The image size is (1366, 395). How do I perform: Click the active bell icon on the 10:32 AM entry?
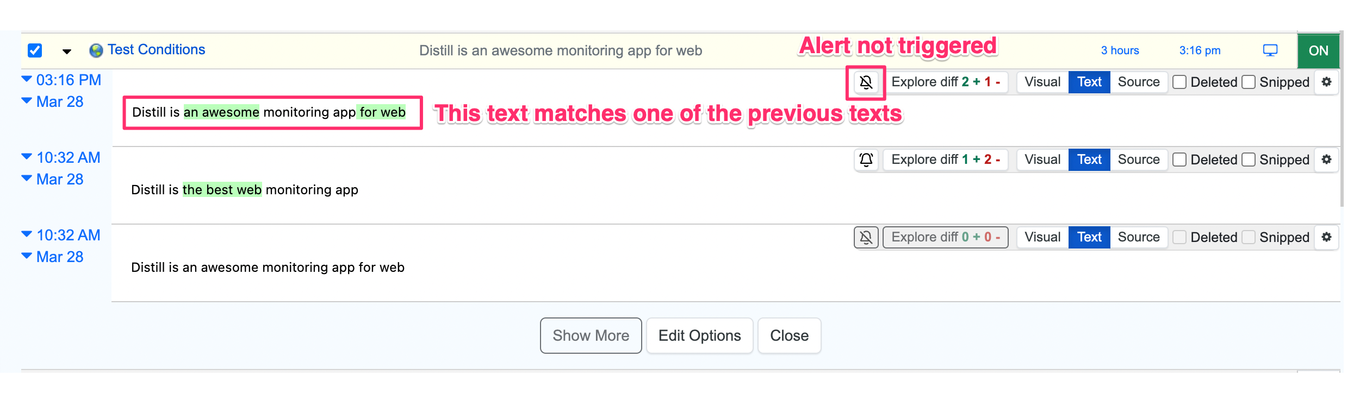pyautogui.click(x=866, y=160)
